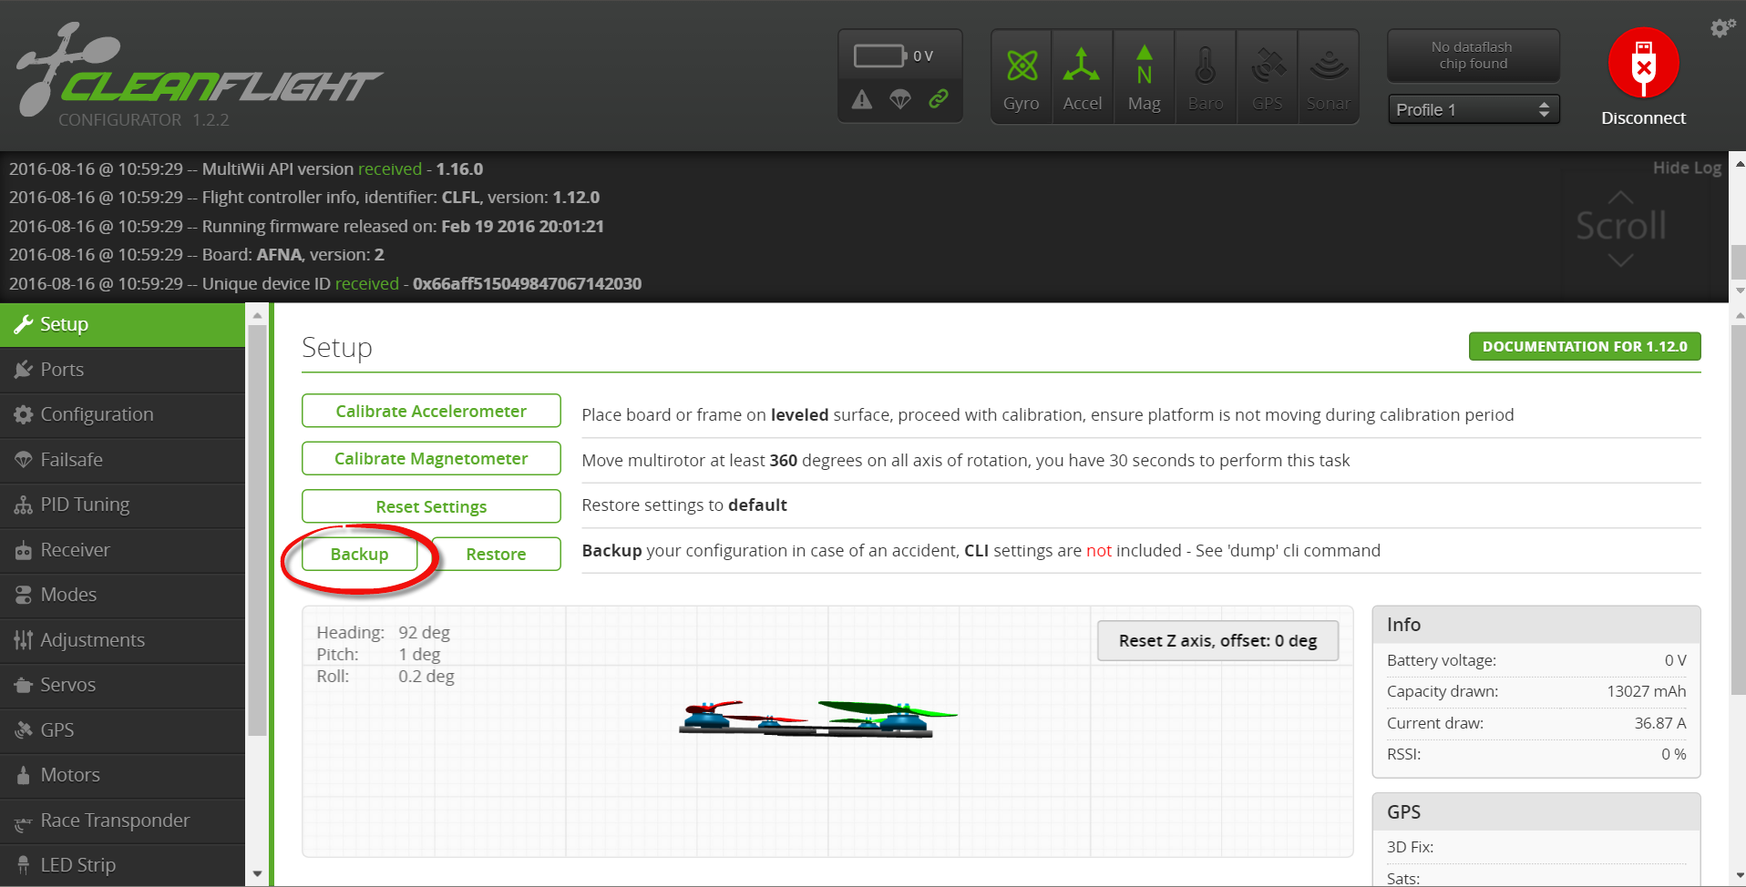Click the Info panel header

pos(1536,625)
